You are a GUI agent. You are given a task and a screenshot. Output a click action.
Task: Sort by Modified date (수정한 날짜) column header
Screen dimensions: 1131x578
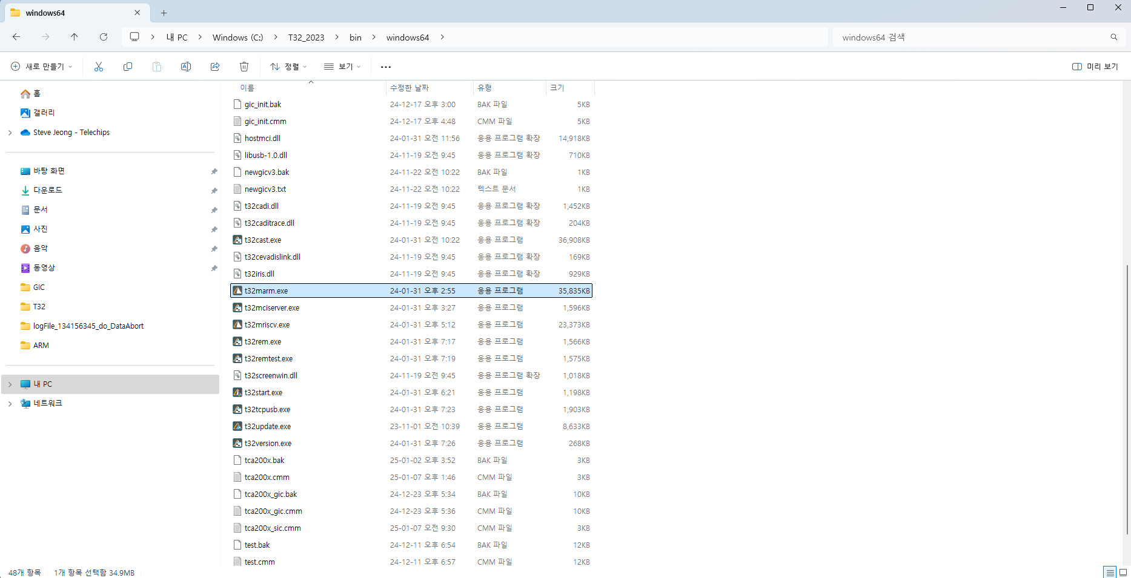pyautogui.click(x=410, y=88)
